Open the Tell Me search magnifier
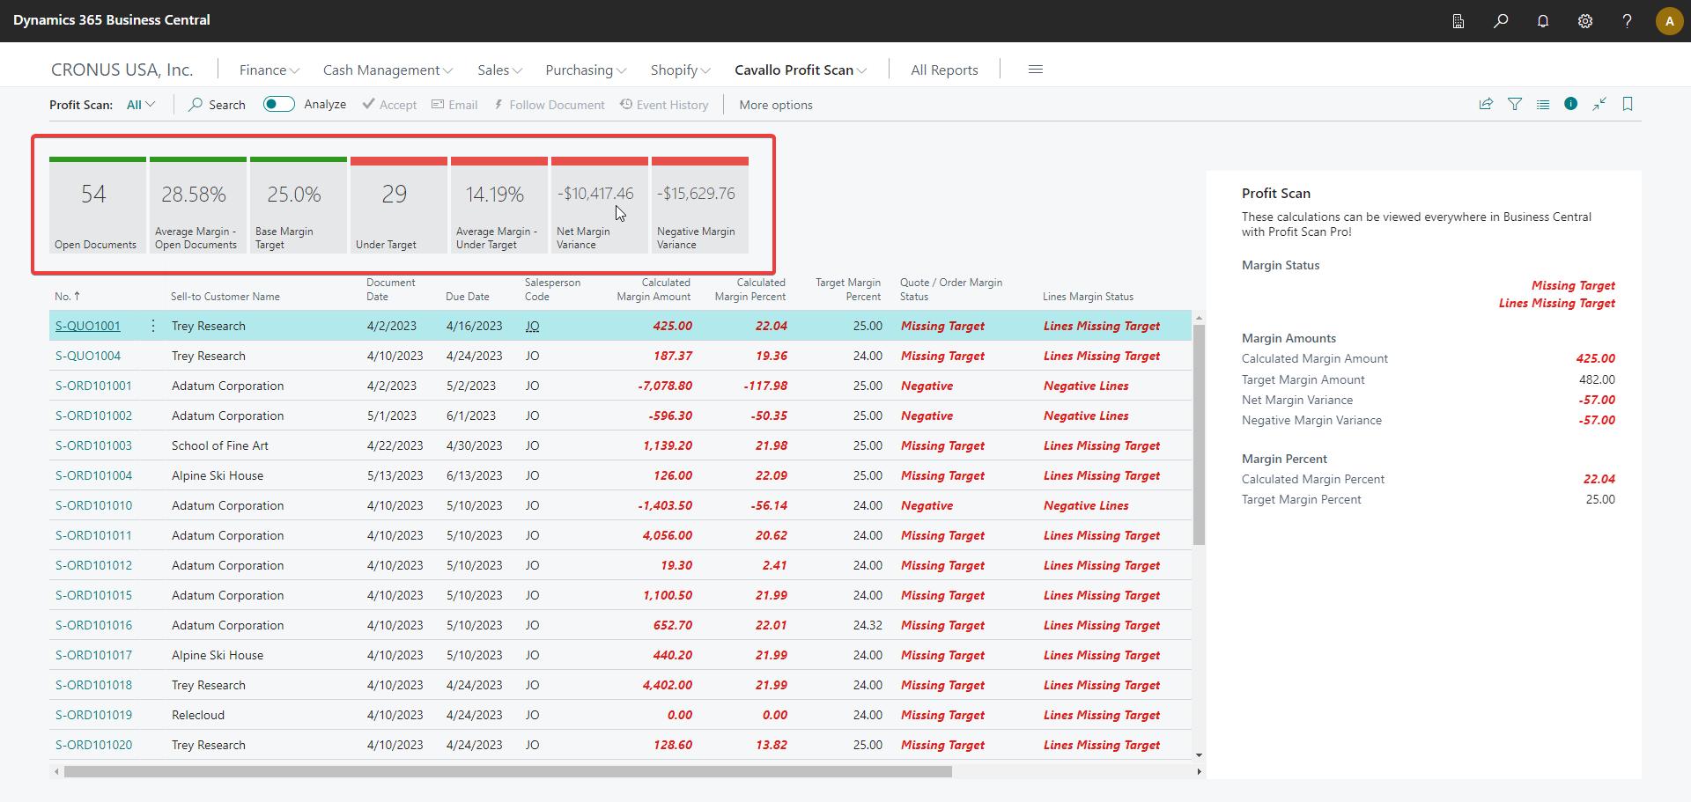 tap(1501, 20)
